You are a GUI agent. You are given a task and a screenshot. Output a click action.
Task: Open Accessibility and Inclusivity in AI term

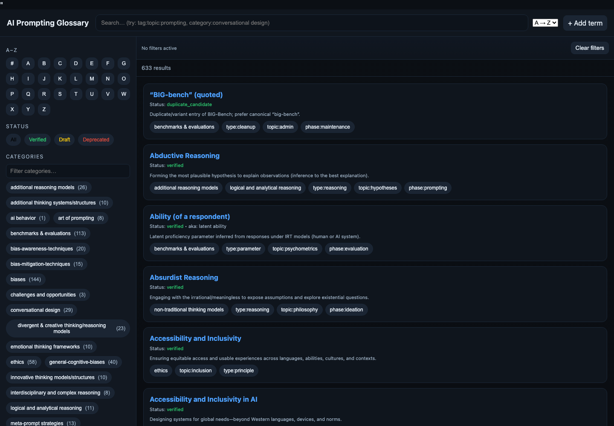coord(203,399)
